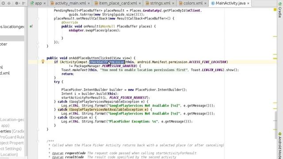Click mAdapter.swapPlaces(places) statement
The height and width of the screenshot is (159, 283).
point(95,30)
